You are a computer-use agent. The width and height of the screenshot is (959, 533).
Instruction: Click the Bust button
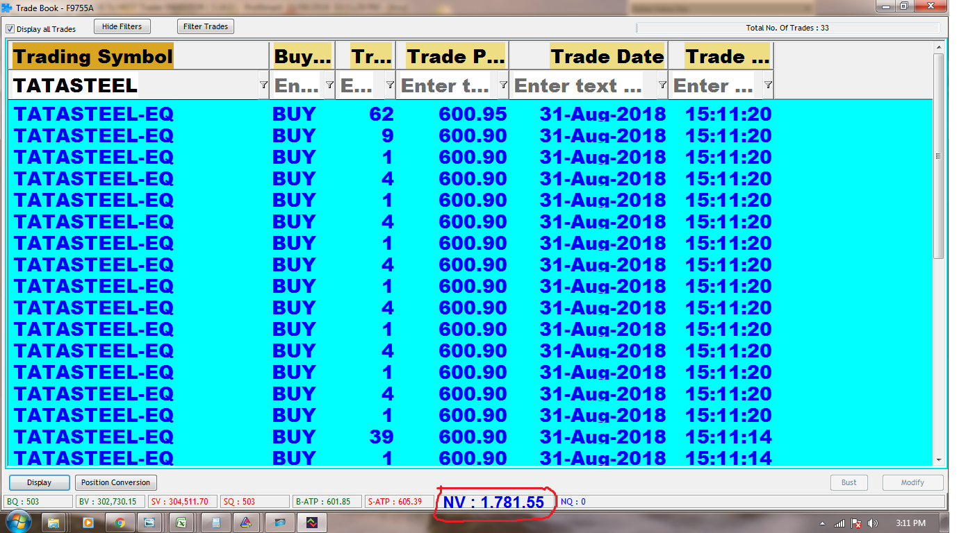pos(849,482)
